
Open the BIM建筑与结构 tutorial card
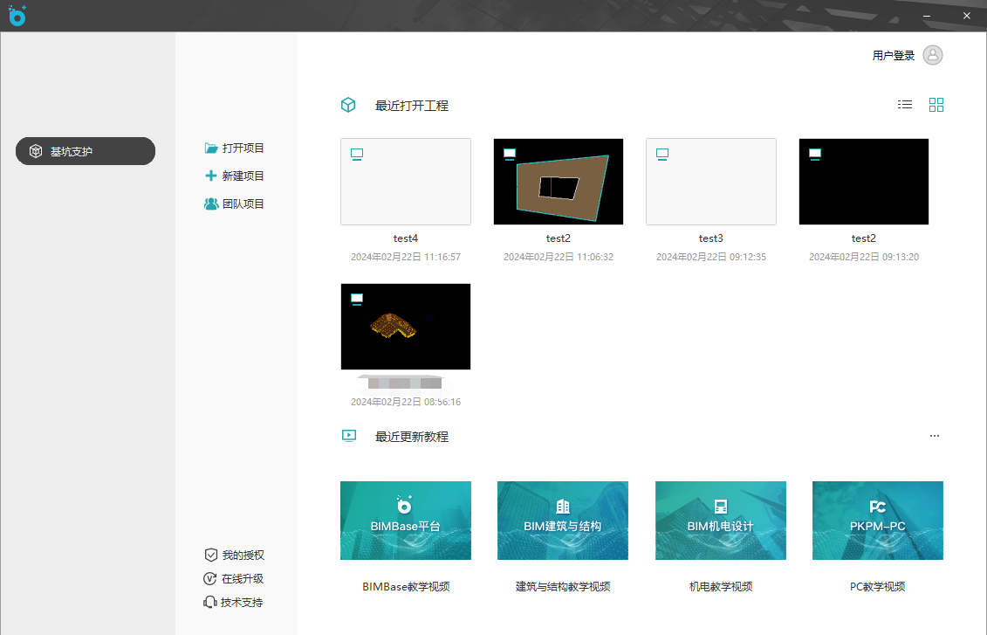(563, 521)
